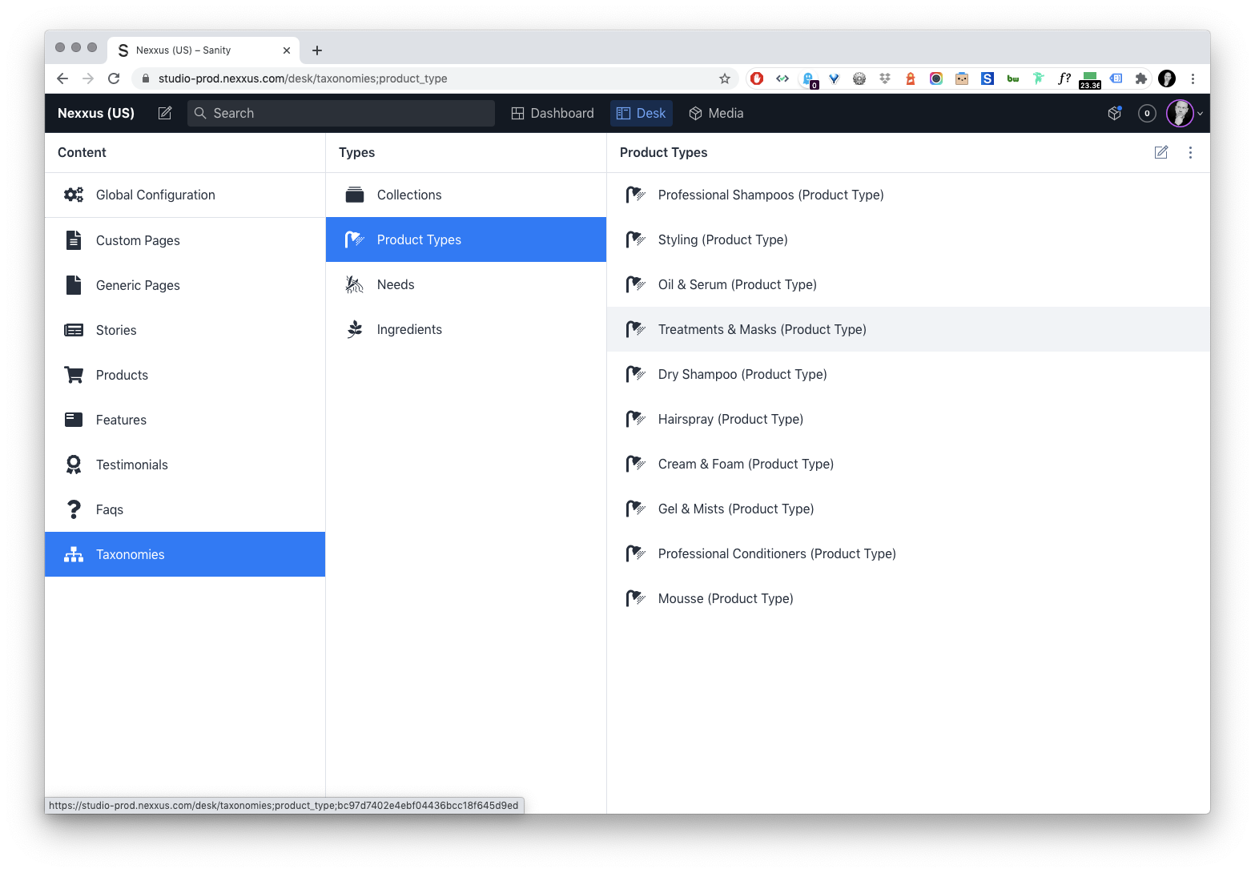Open the user avatar menu dropdown

pos(1185,113)
